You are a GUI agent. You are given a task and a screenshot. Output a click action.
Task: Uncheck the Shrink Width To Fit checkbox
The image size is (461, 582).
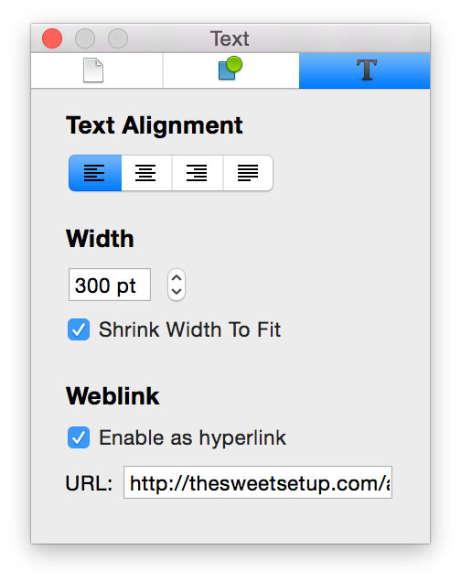point(79,329)
